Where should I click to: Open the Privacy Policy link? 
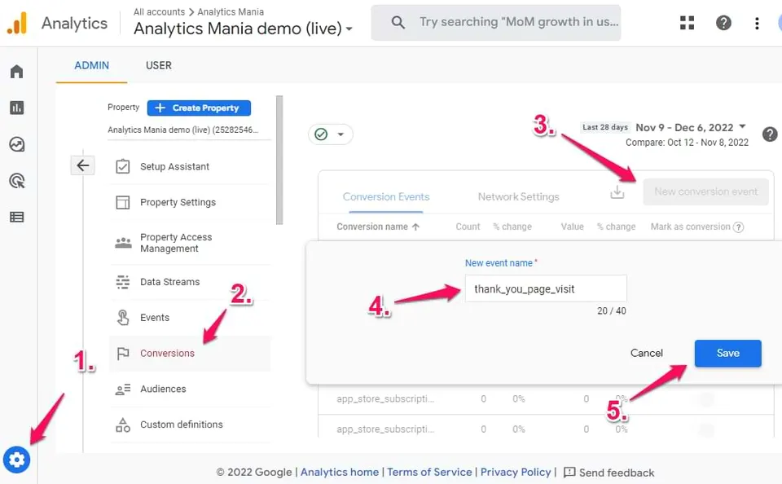tap(516, 472)
